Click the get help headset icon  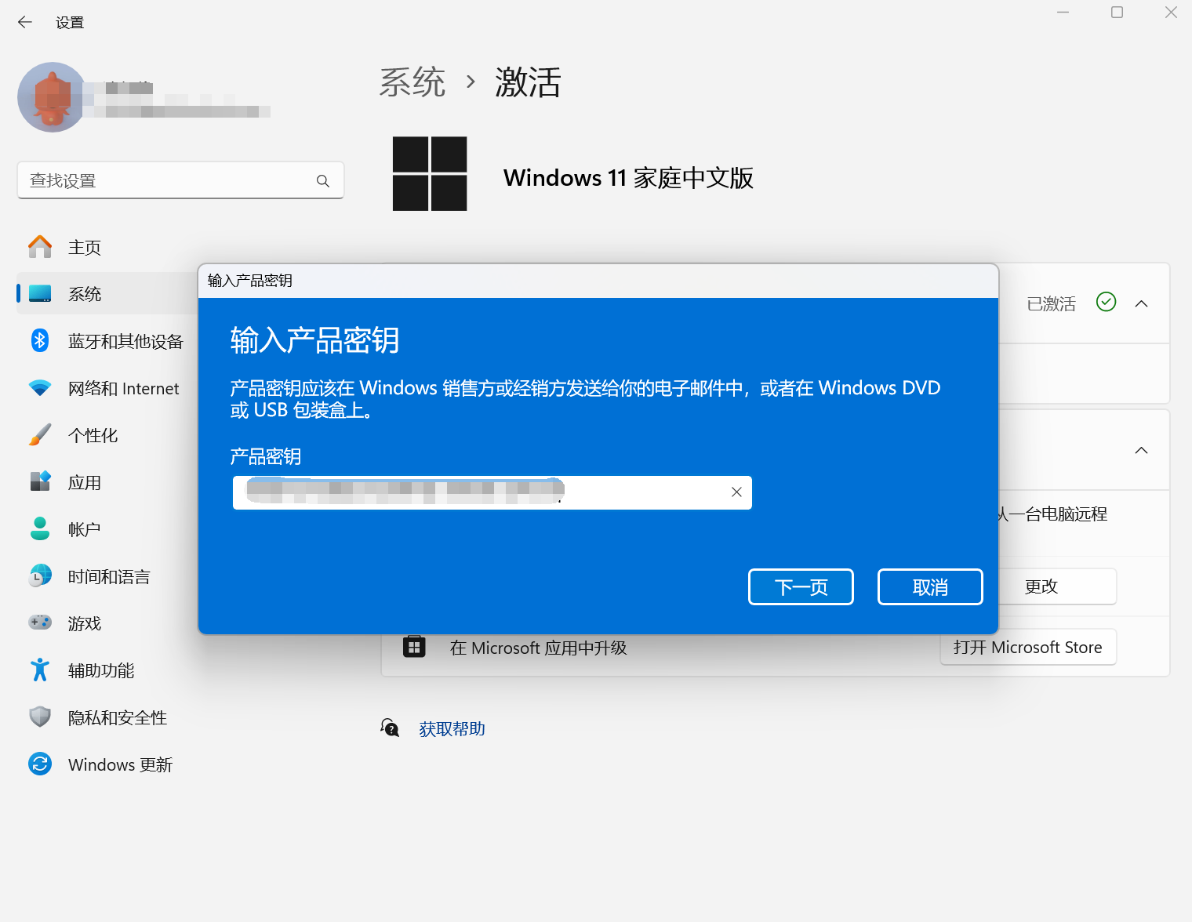[x=390, y=728]
